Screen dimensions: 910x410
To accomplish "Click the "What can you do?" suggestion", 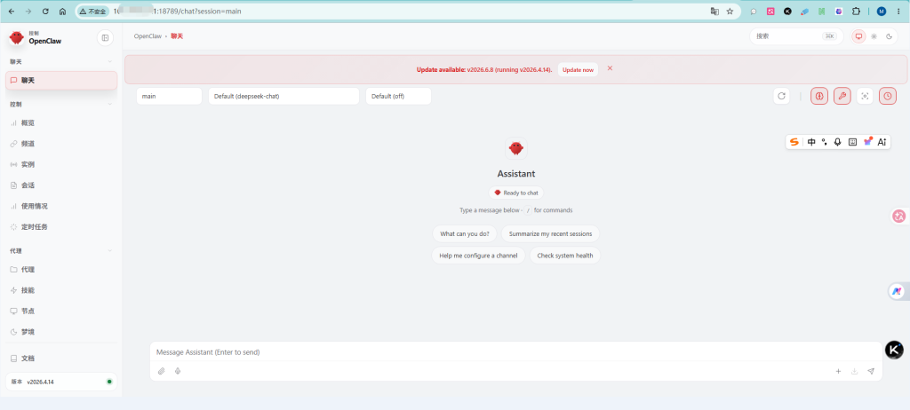I will pyautogui.click(x=464, y=234).
